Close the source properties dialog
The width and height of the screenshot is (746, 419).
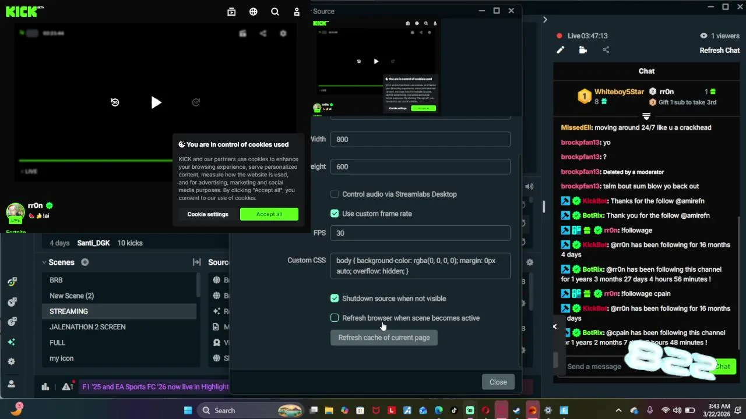pyautogui.click(x=498, y=382)
